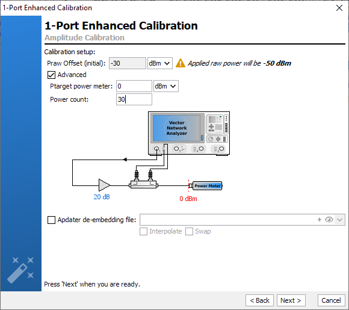349x310 pixels.
Task: Go to the Next wizard step
Action: (291, 300)
